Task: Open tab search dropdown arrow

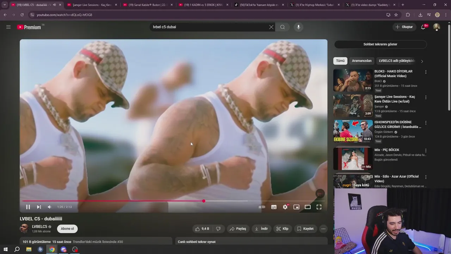Action: point(5,5)
